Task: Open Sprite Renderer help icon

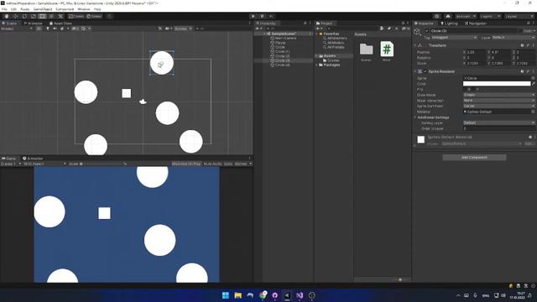Action: [522, 71]
